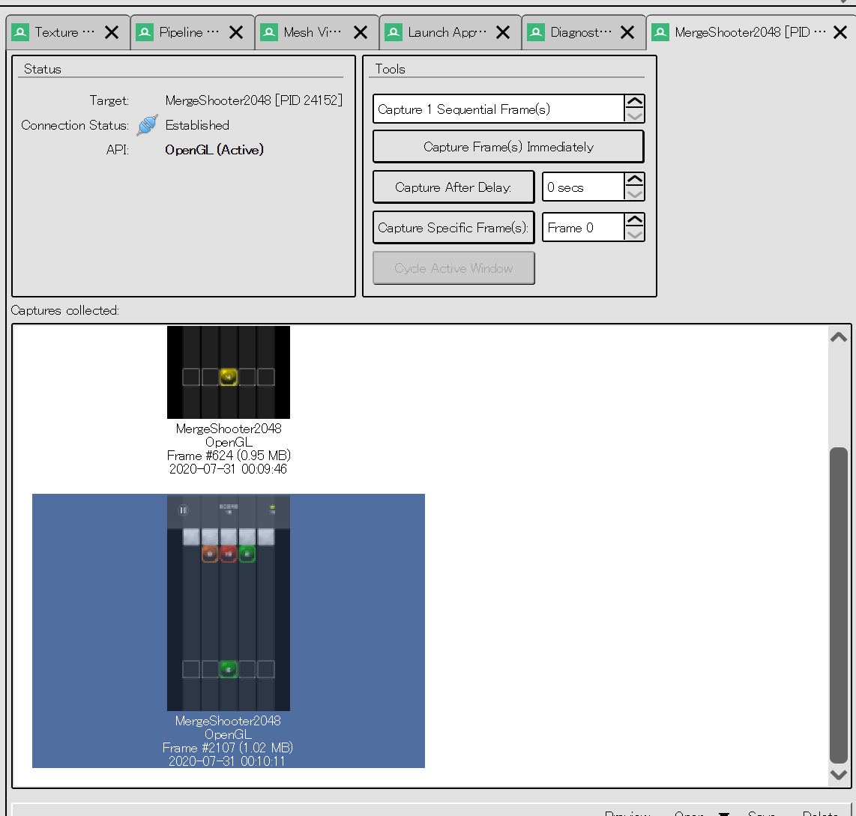Screen dimensions: 856x816
Task: Click the magnifier icon on the Pipeline tab
Action: coord(144,31)
